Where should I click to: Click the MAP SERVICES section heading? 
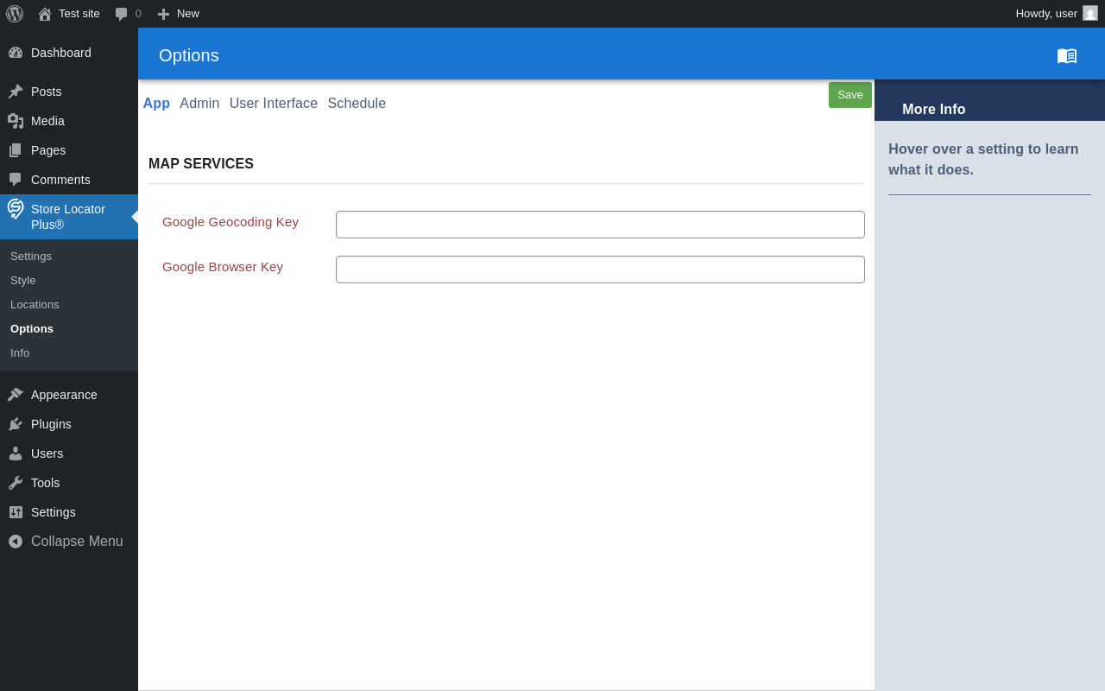coord(201,164)
